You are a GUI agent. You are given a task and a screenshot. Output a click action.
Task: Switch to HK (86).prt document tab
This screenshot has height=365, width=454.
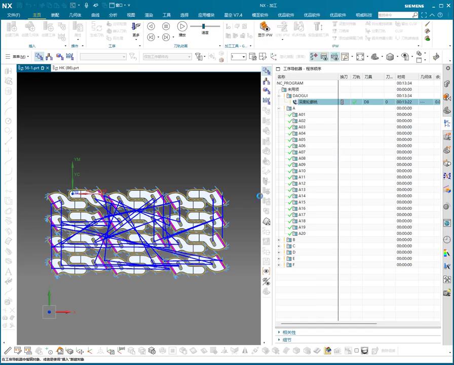coord(68,68)
